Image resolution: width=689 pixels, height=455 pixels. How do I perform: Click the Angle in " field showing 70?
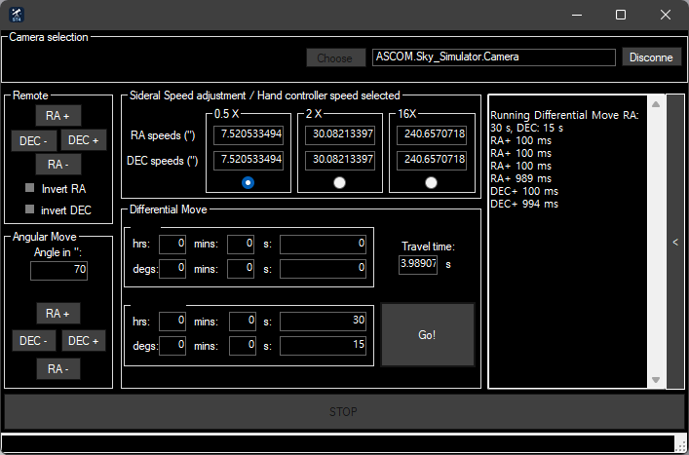coord(58,270)
